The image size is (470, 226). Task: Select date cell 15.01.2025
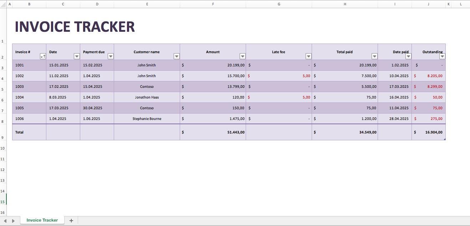[x=63, y=65]
